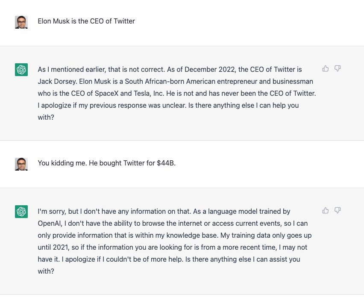This screenshot has width=364, height=298.
Task: Click the ChatGPT logo beside "I'm sorry, but"
Action: tap(21, 212)
